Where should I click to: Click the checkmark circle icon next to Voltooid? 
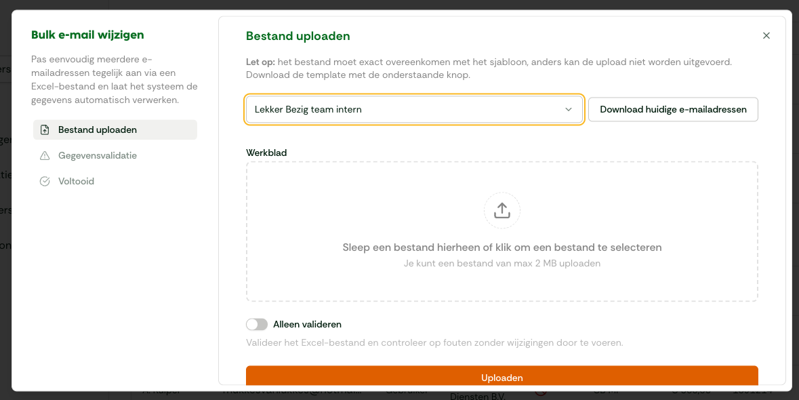click(x=45, y=182)
